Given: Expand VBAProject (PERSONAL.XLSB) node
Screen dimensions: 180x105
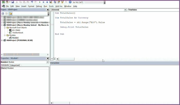Looking at the screenshot, I should [x=2, y=40].
